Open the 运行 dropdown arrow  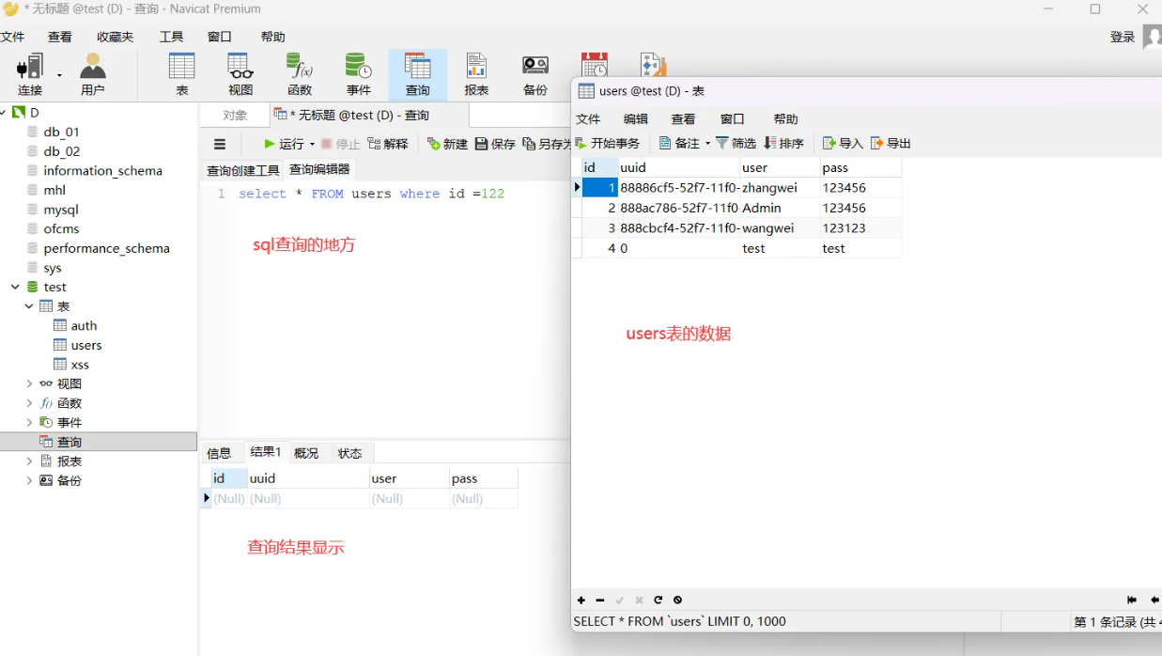click(311, 145)
